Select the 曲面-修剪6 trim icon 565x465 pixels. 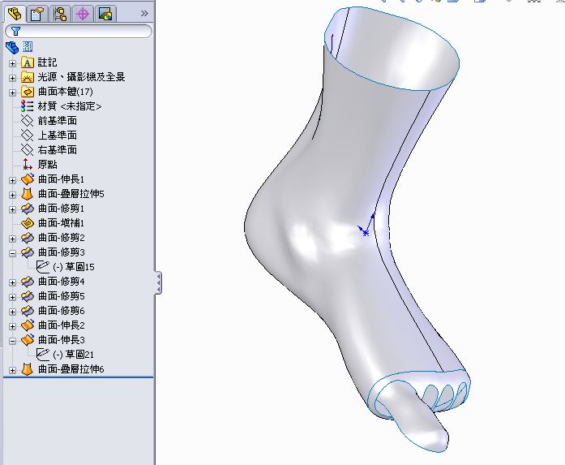pyautogui.click(x=28, y=311)
